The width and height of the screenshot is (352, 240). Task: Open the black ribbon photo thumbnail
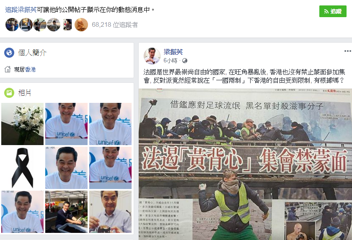23,168
